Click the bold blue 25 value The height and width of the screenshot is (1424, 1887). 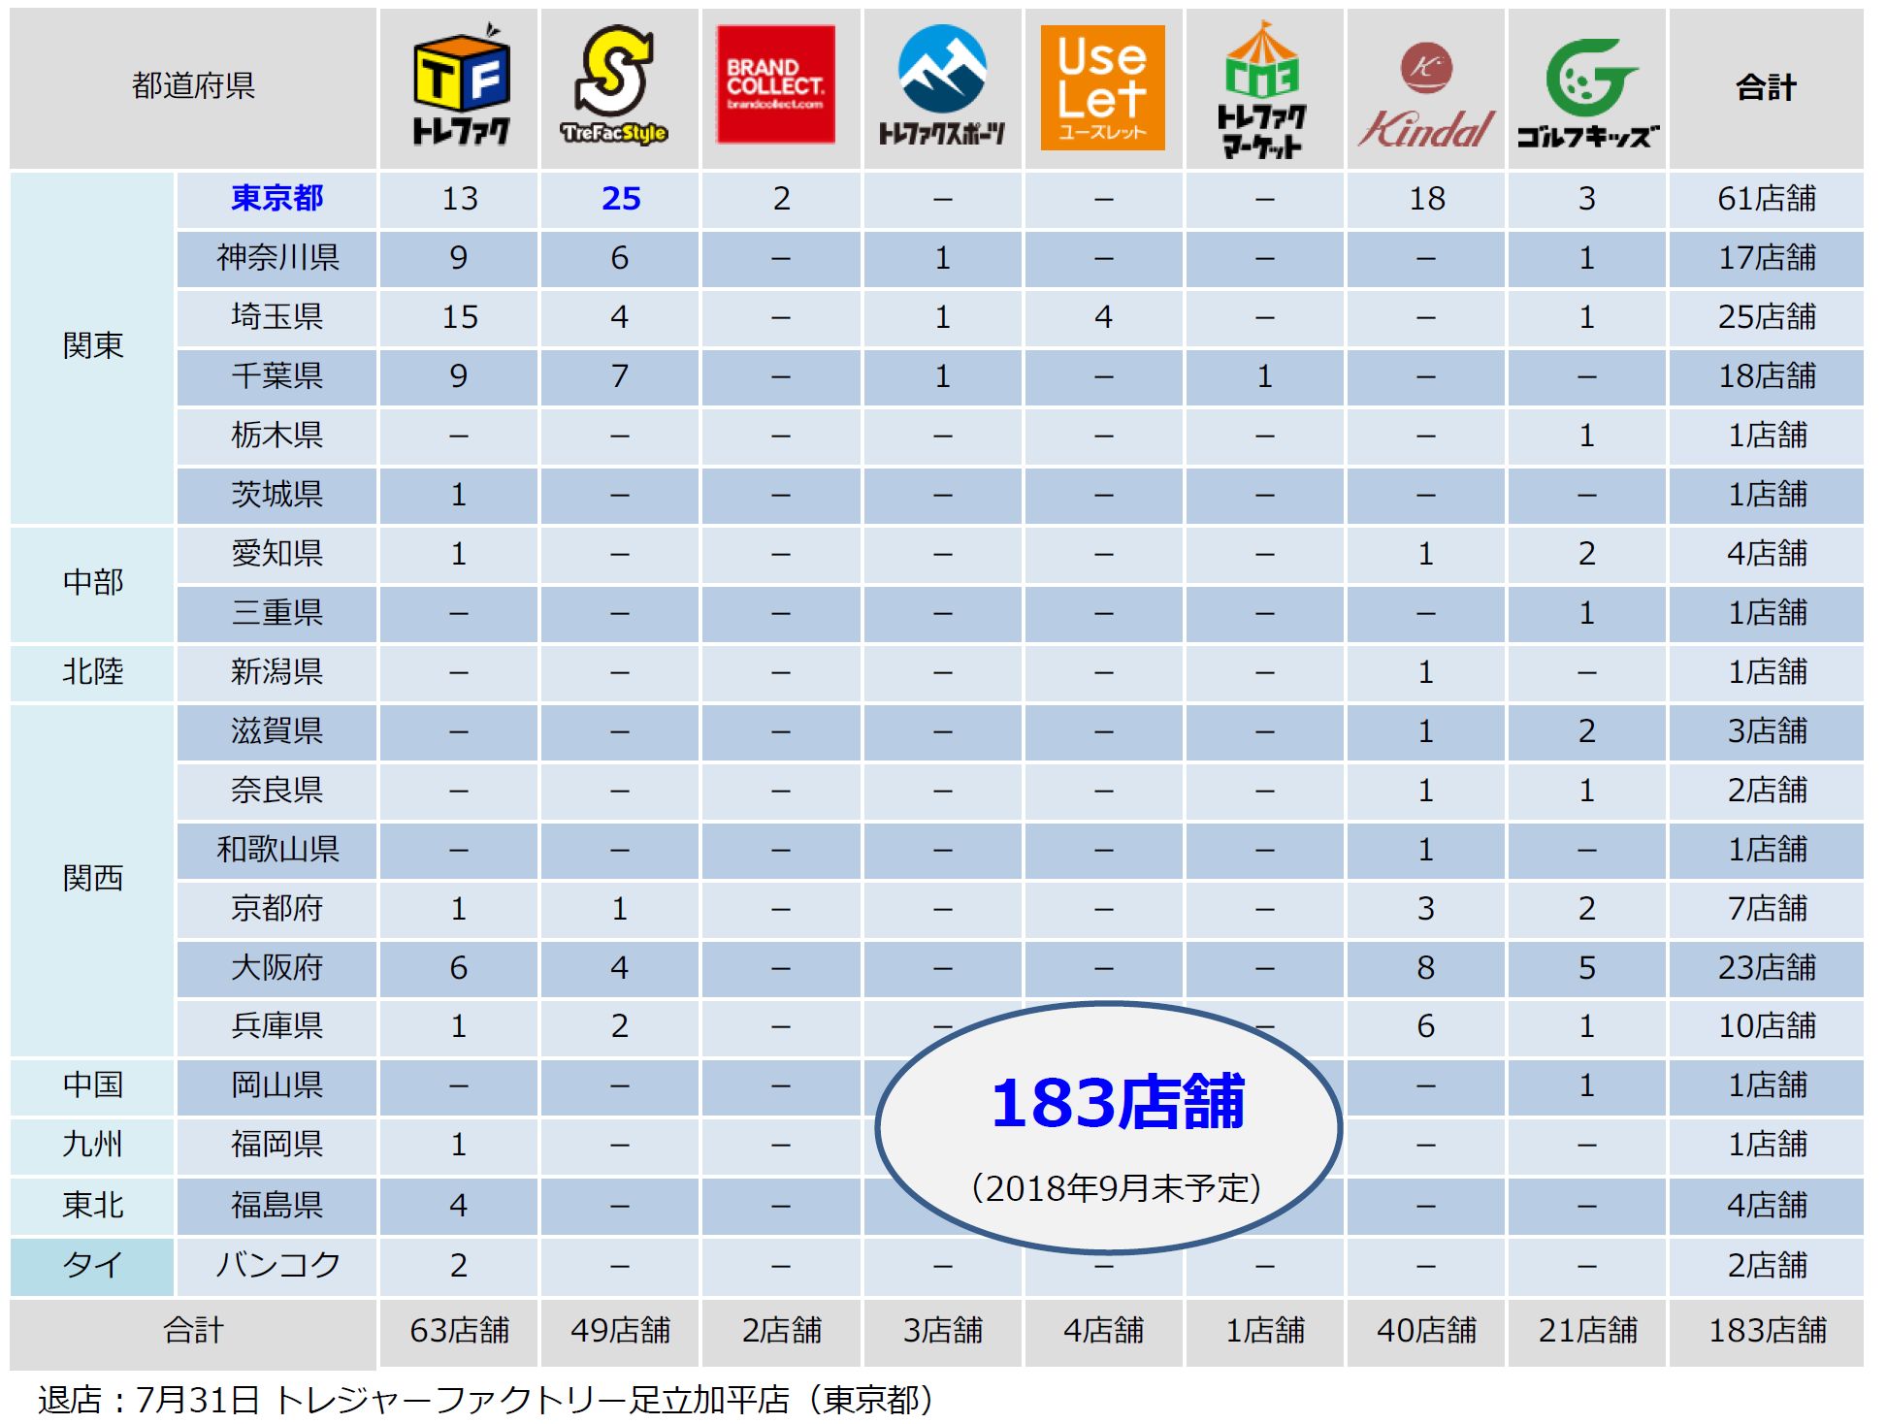620,199
